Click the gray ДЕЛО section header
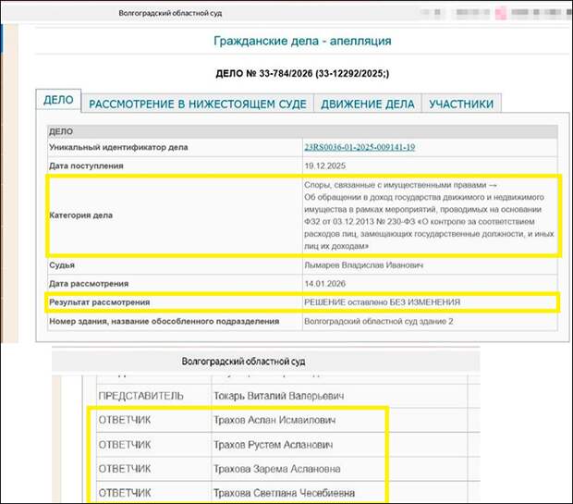 (302, 131)
